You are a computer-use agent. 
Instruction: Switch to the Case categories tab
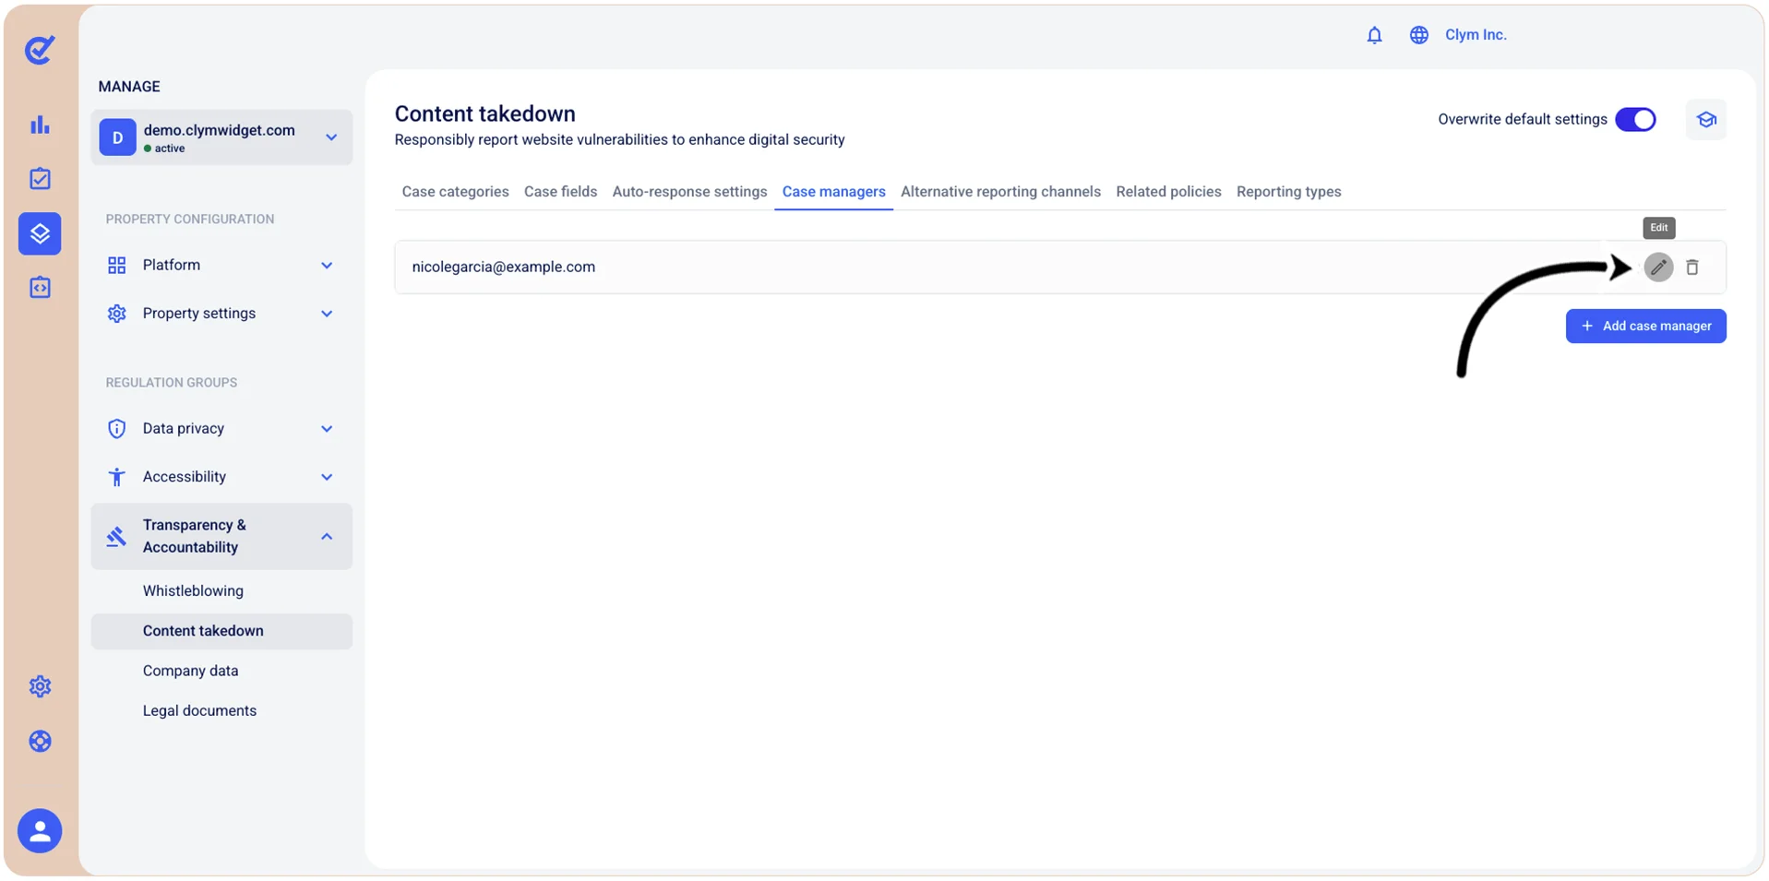[x=455, y=192]
